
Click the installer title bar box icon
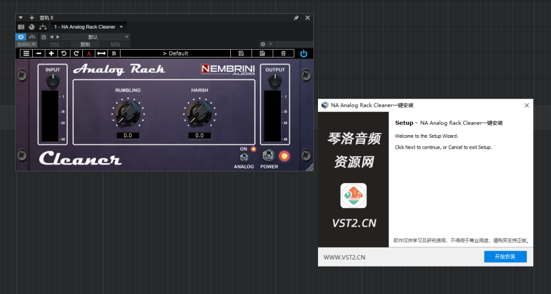325,105
